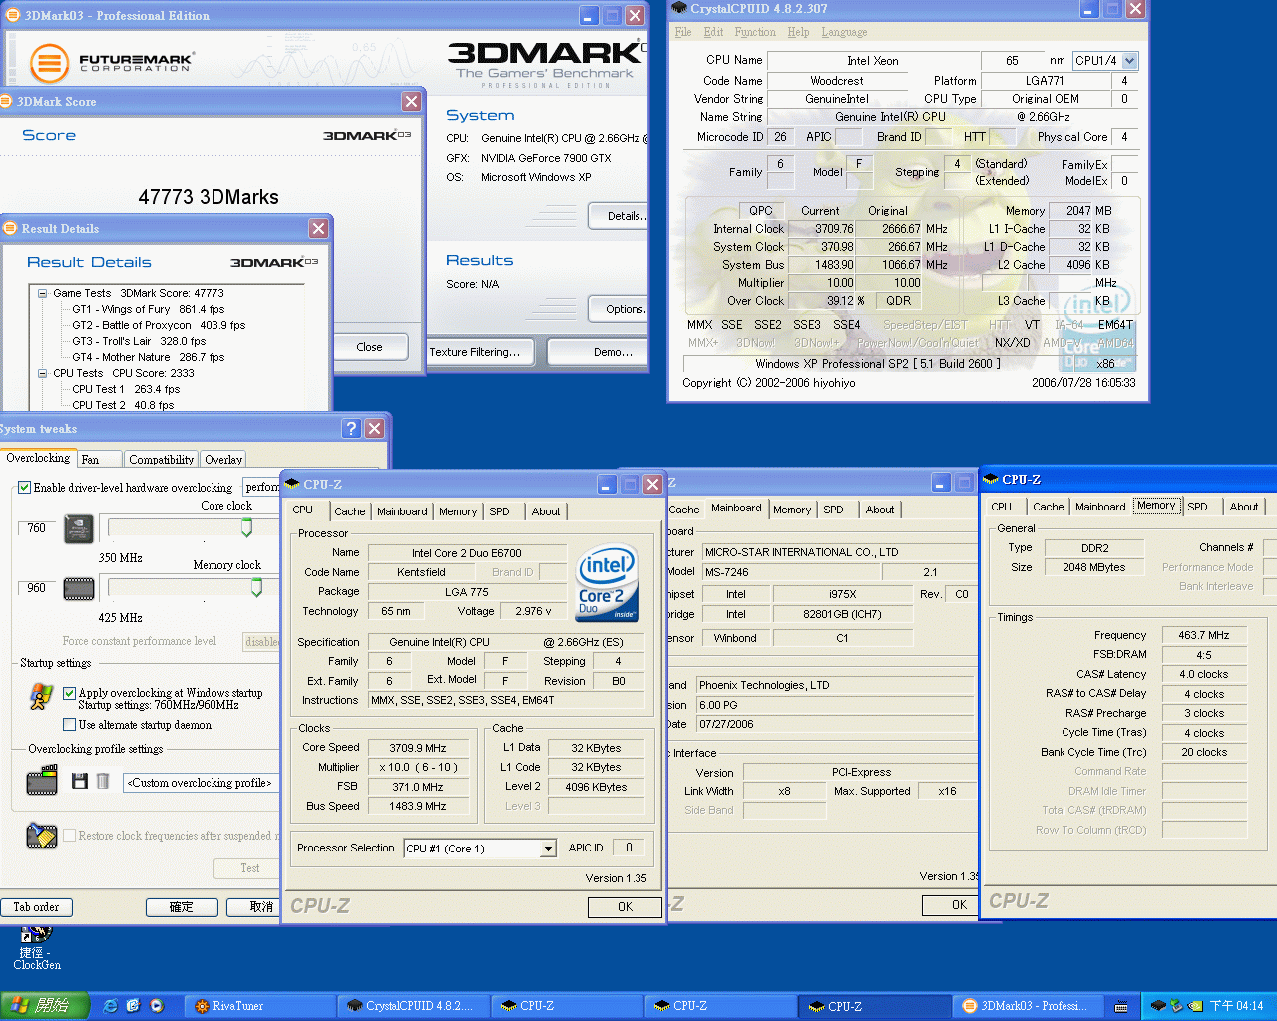This screenshot has width=1277, height=1021.
Task: Click the Memory clock slider handle
Action: (256, 587)
